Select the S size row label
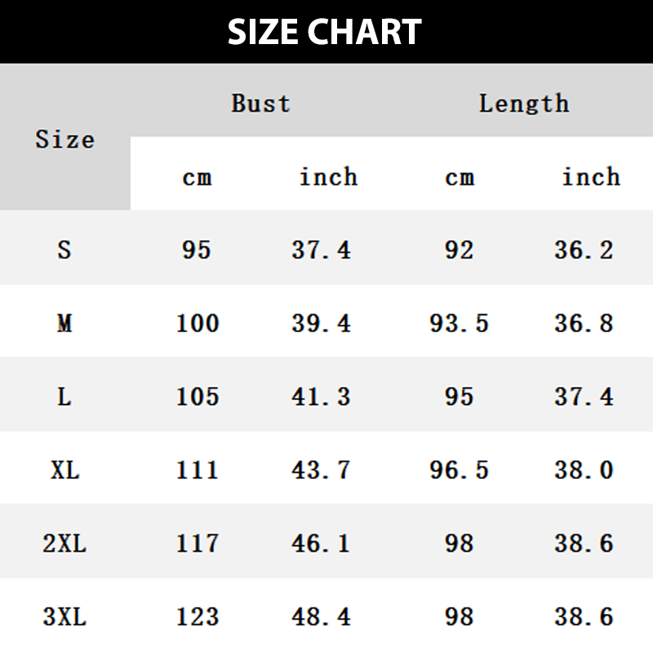The width and height of the screenshot is (653, 653). coord(64,249)
